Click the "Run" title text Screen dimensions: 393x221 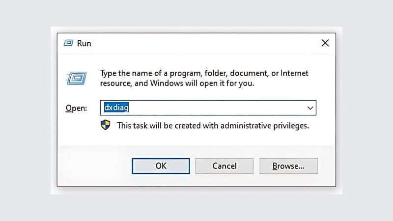[84, 43]
